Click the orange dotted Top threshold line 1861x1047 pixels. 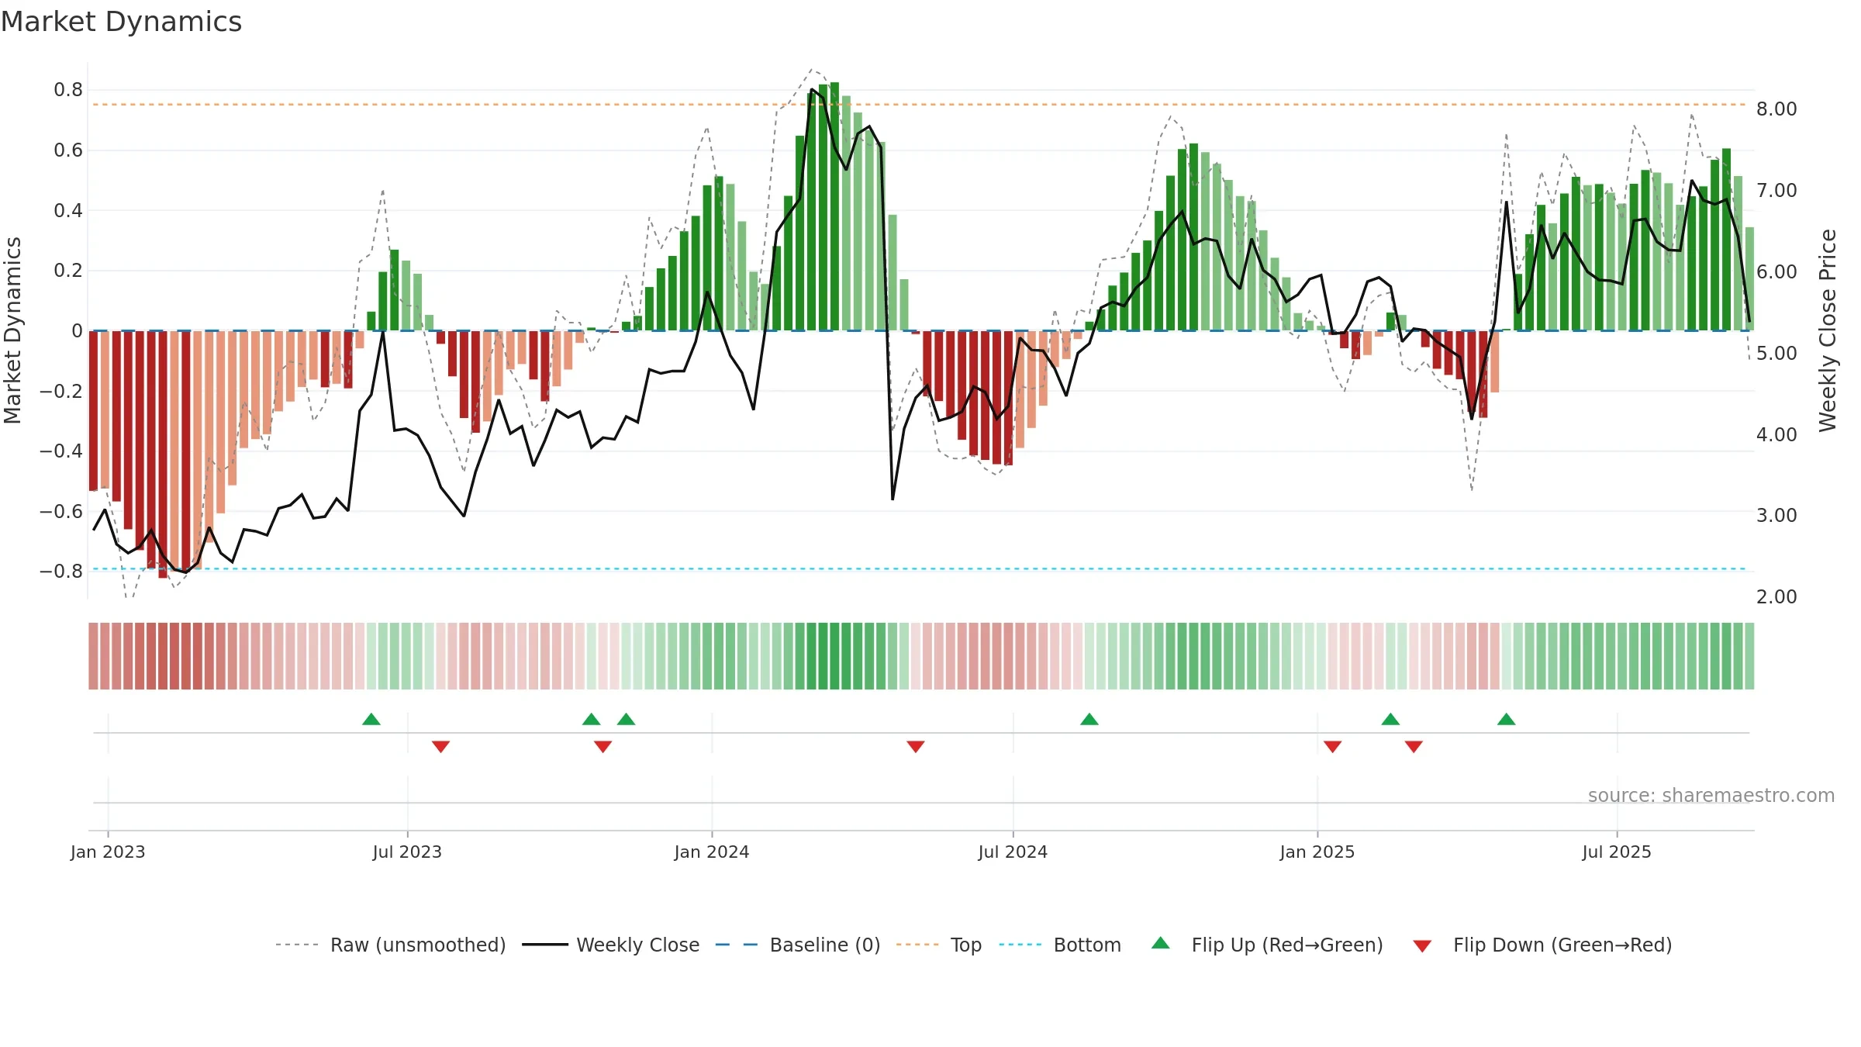[921, 105]
